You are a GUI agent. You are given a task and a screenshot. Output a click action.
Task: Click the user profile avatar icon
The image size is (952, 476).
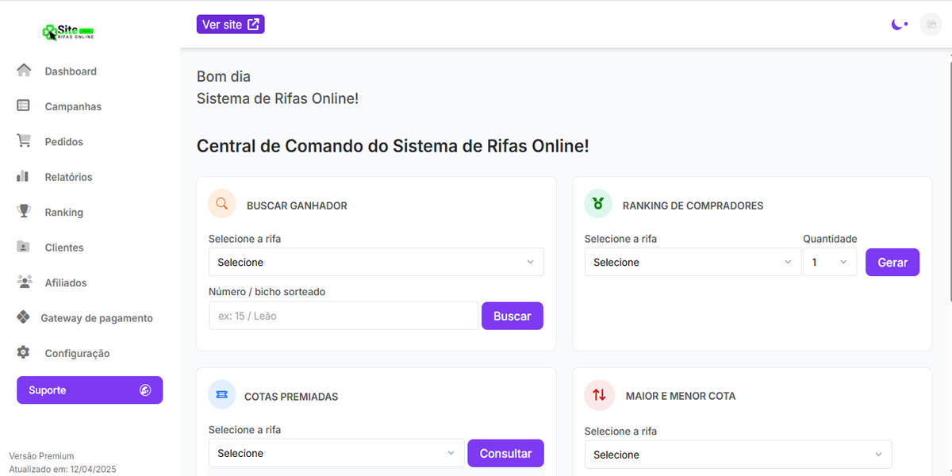pyautogui.click(x=930, y=25)
